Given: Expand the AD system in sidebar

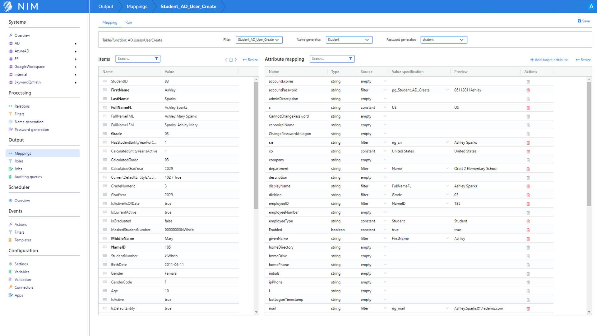Looking at the screenshot, I should click(76, 44).
